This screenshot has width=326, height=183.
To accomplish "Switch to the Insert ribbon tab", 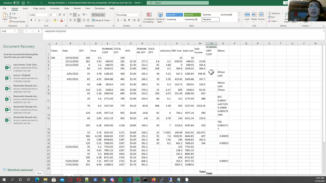I will [25, 8].
